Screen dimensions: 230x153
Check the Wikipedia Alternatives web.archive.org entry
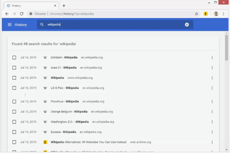(14, 142)
